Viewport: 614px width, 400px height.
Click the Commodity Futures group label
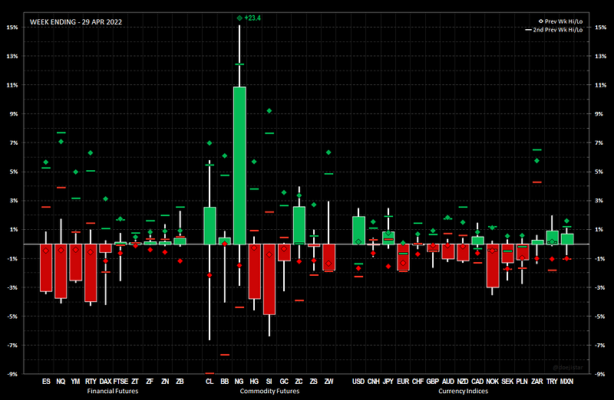coord(269,391)
